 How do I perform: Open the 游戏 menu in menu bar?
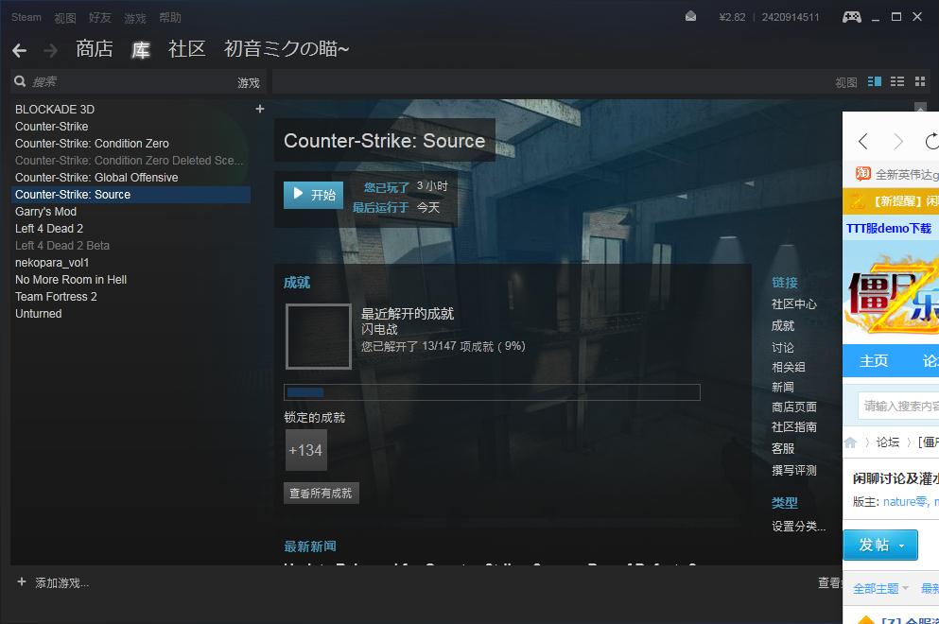[135, 18]
